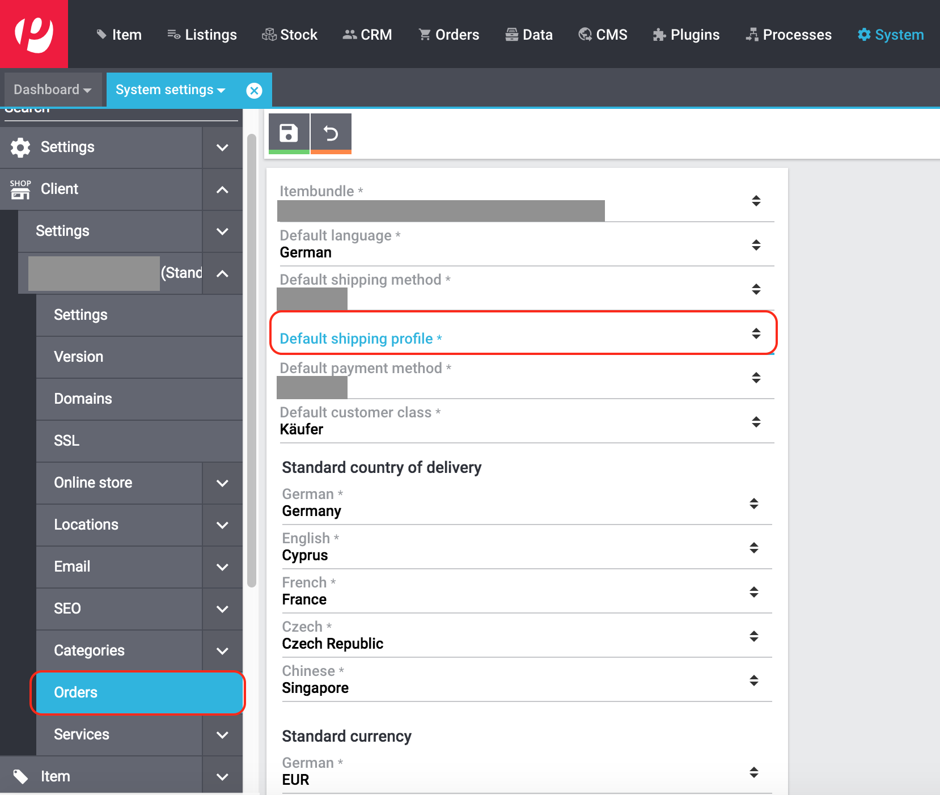Select the Orders sidebar entry
The width and height of the screenshot is (940, 795).
139,693
